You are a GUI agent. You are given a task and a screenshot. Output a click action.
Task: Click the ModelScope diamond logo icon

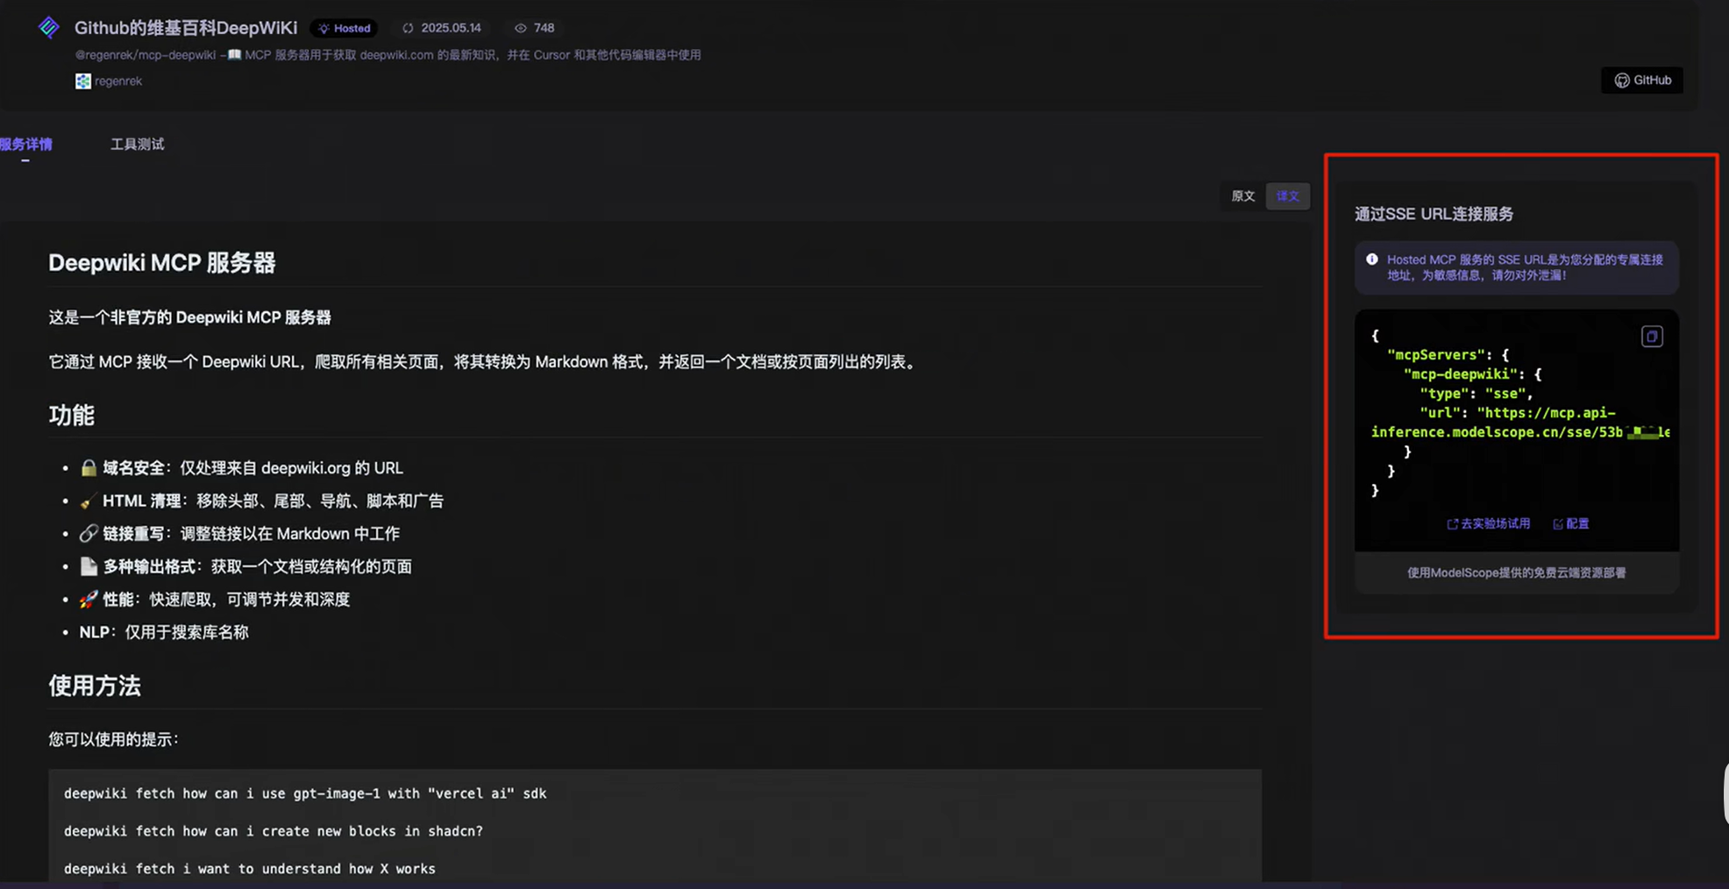[49, 28]
